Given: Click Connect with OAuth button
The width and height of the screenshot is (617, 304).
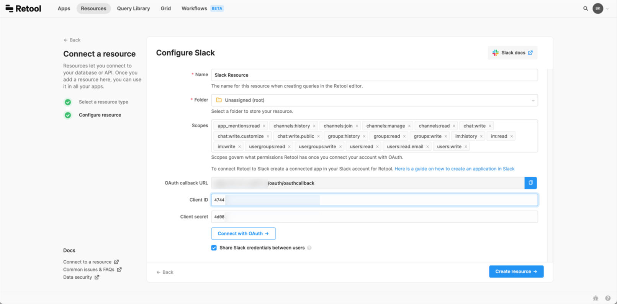Looking at the screenshot, I should (243, 233).
